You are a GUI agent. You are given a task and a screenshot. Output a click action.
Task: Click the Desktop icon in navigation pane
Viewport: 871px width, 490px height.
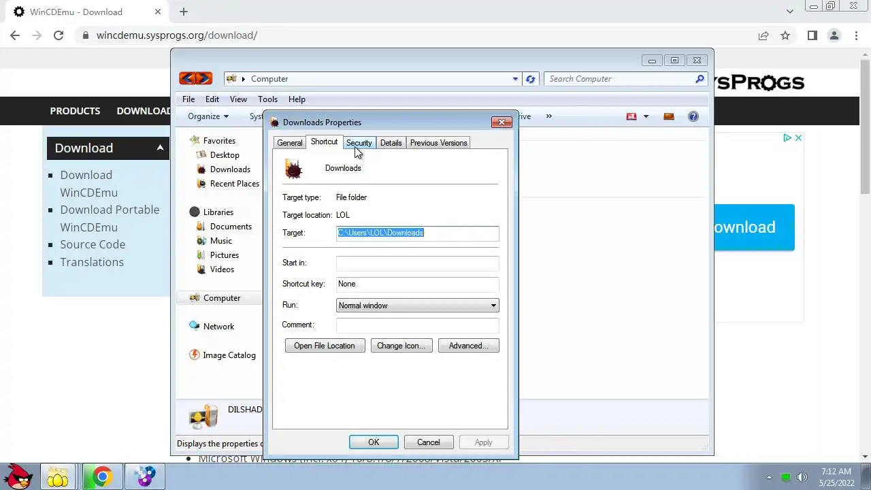[x=201, y=154]
